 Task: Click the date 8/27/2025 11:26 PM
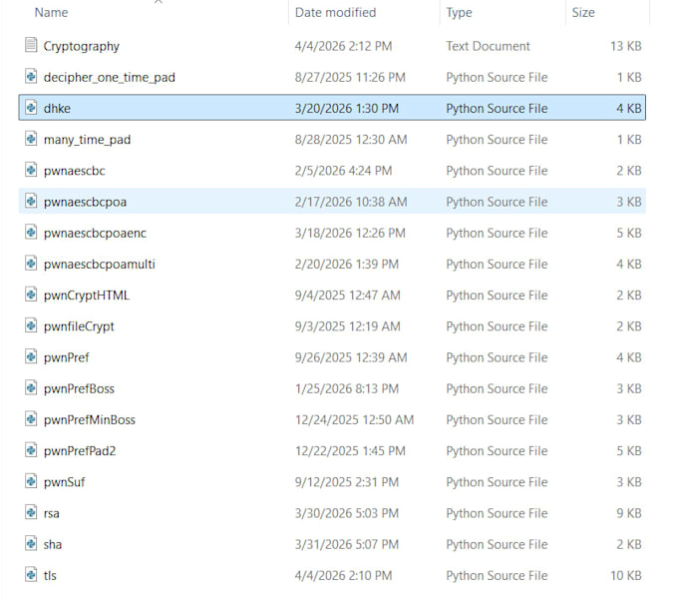pos(350,77)
